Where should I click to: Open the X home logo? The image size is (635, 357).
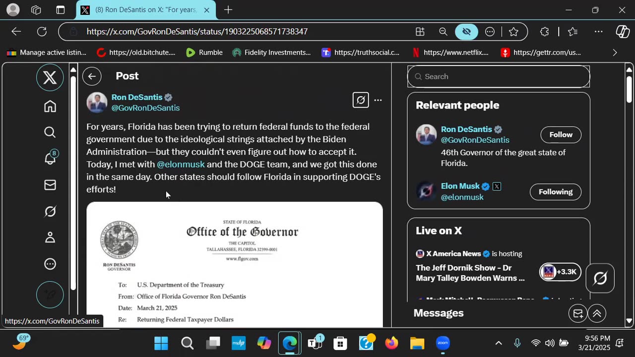coord(50,78)
